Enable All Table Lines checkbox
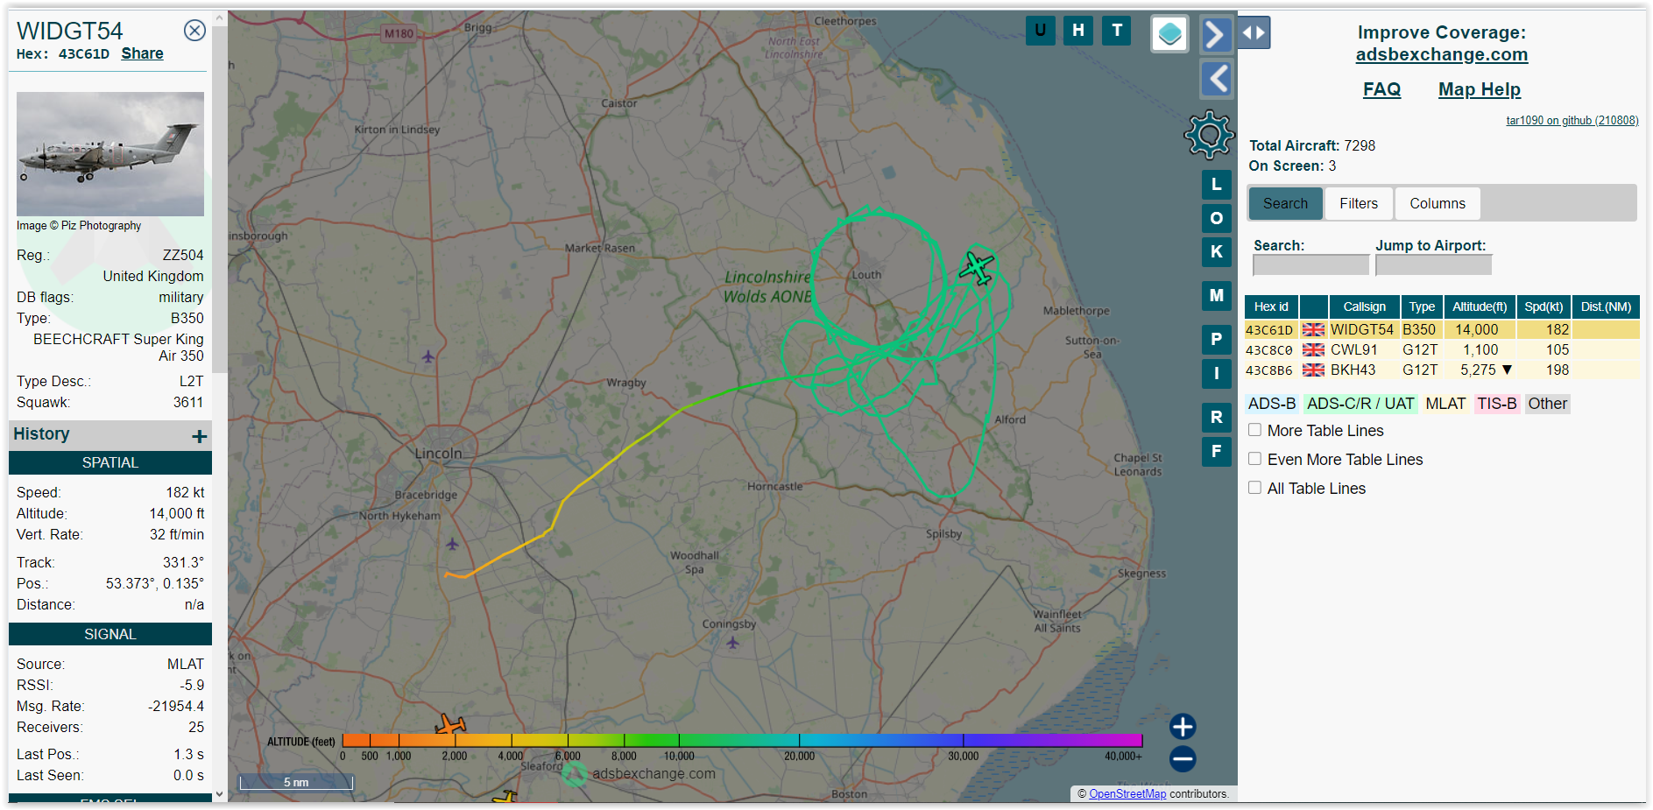 pos(1255,488)
